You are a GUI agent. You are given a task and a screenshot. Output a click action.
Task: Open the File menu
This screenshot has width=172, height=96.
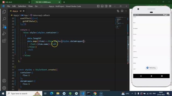(8, 6)
